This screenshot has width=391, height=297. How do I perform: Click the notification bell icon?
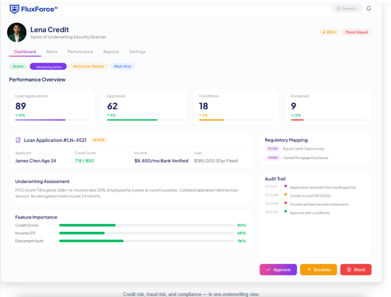[369, 8]
